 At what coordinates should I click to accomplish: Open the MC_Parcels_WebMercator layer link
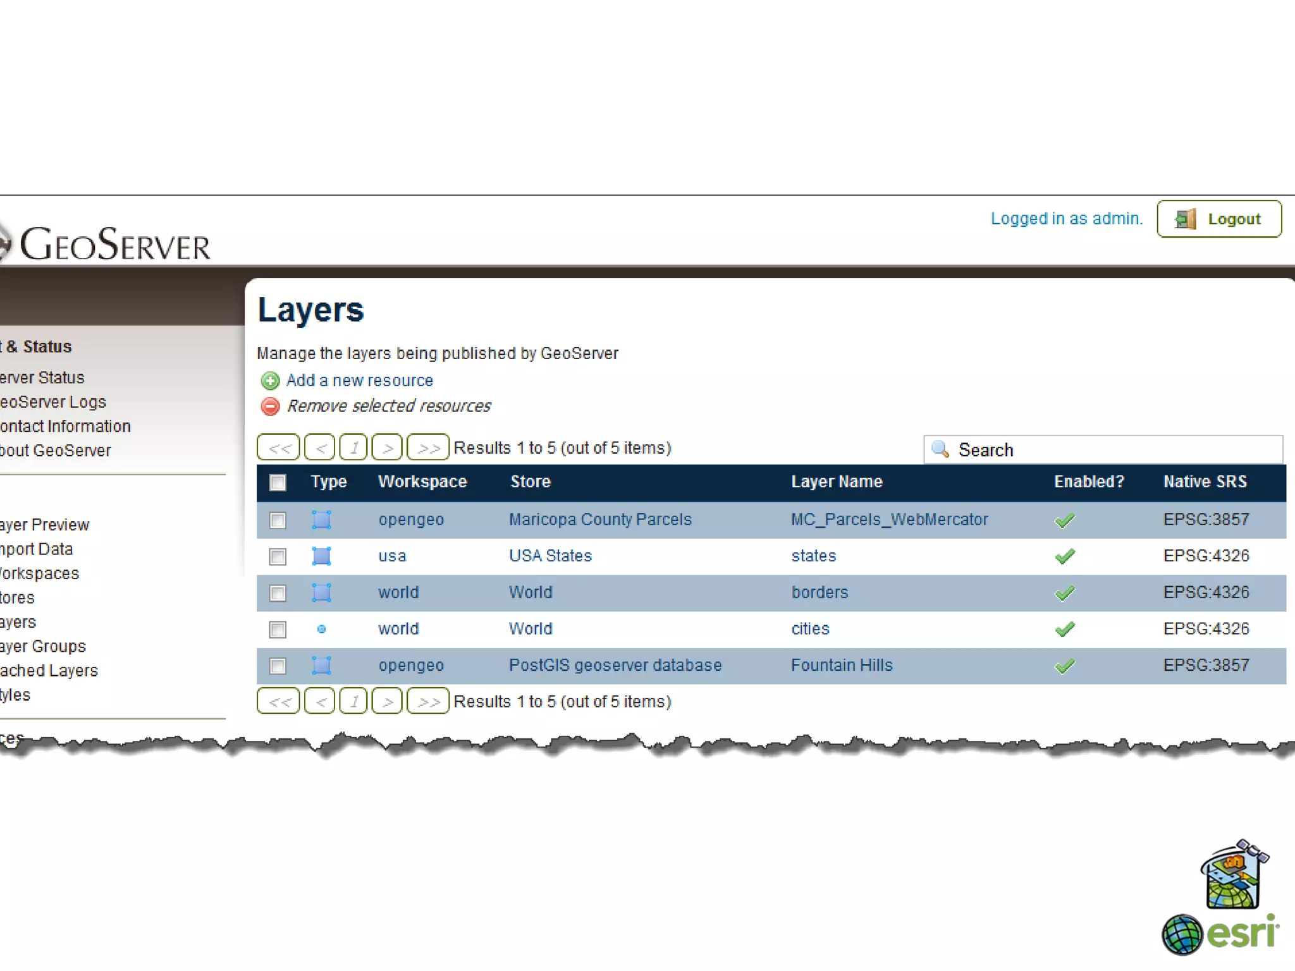pyautogui.click(x=889, y=520)
